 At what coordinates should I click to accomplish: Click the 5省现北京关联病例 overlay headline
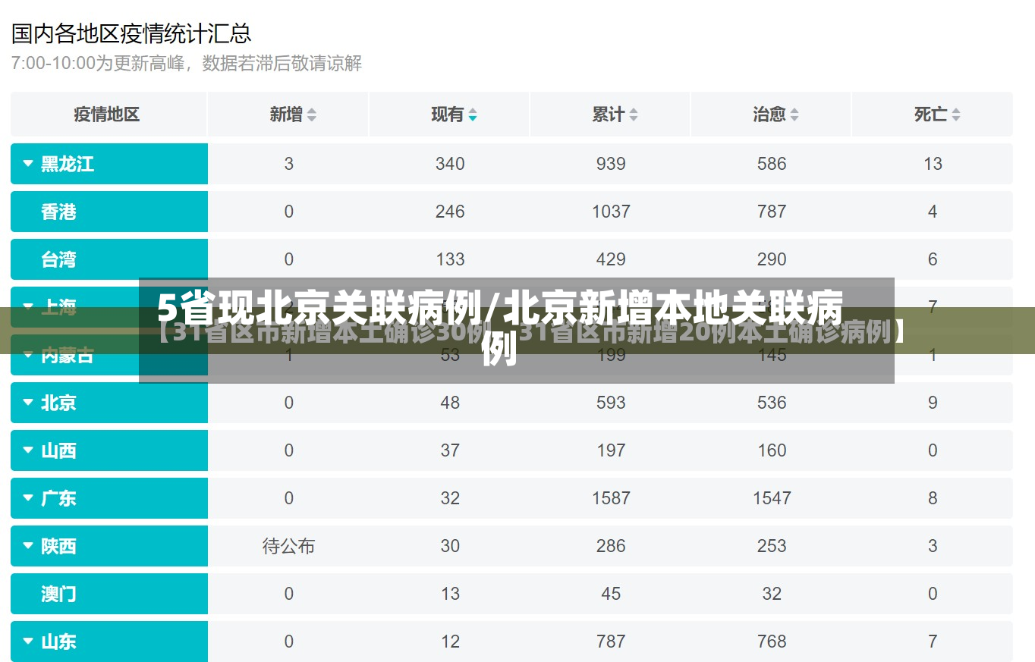pyautogui.click(x=500, y=328)
